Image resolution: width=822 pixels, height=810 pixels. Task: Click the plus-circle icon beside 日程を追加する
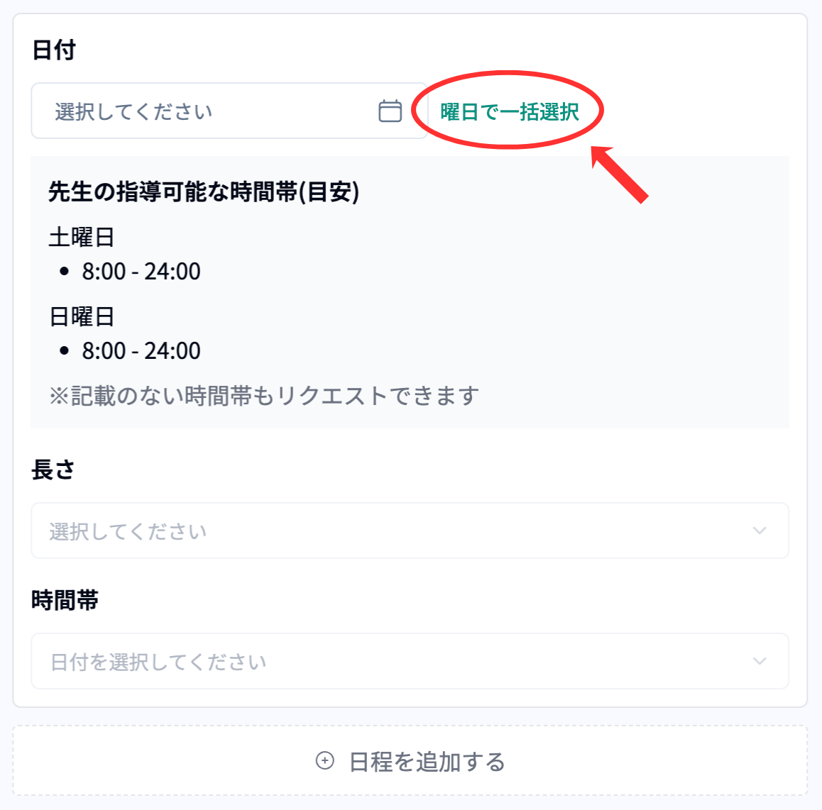tap(324, 761)
